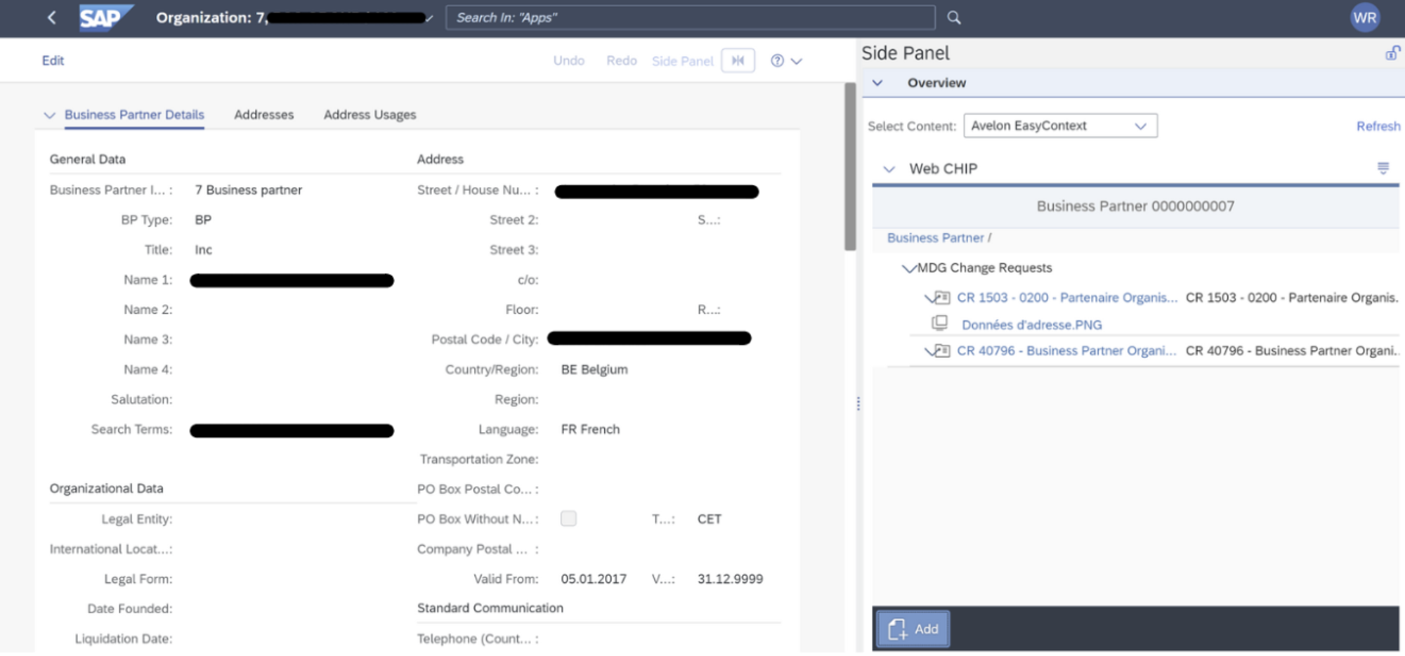Open Données d'adresse.PNG attachment
This screenshot has height=656, width=1405.
click(x=1031, y=324)
